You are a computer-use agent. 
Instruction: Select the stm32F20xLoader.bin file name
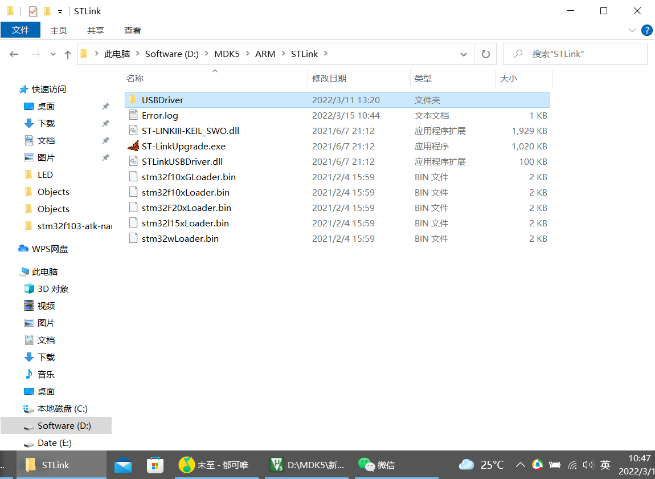(186, 208)
